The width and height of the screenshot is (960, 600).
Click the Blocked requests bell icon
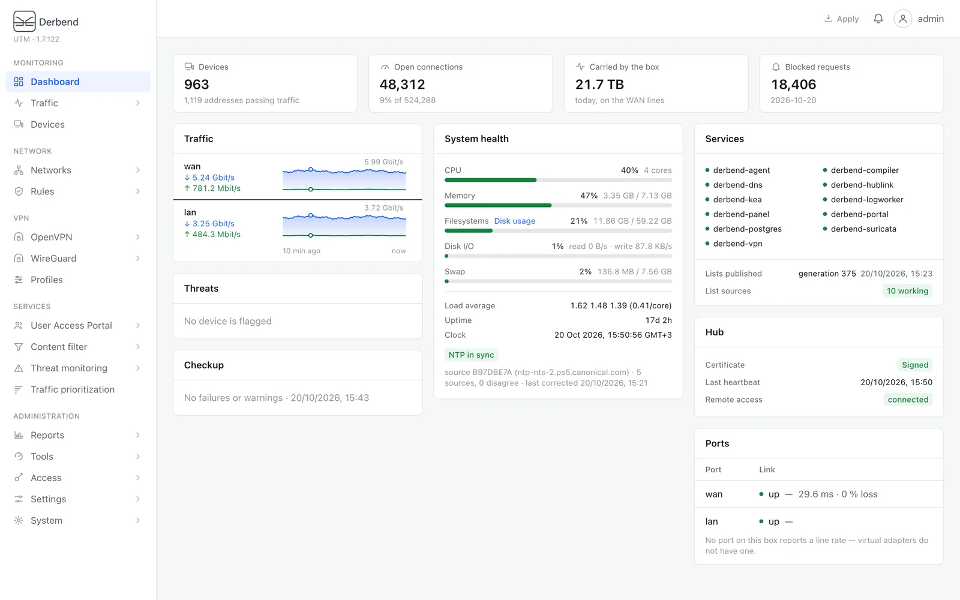click(776, 67)
